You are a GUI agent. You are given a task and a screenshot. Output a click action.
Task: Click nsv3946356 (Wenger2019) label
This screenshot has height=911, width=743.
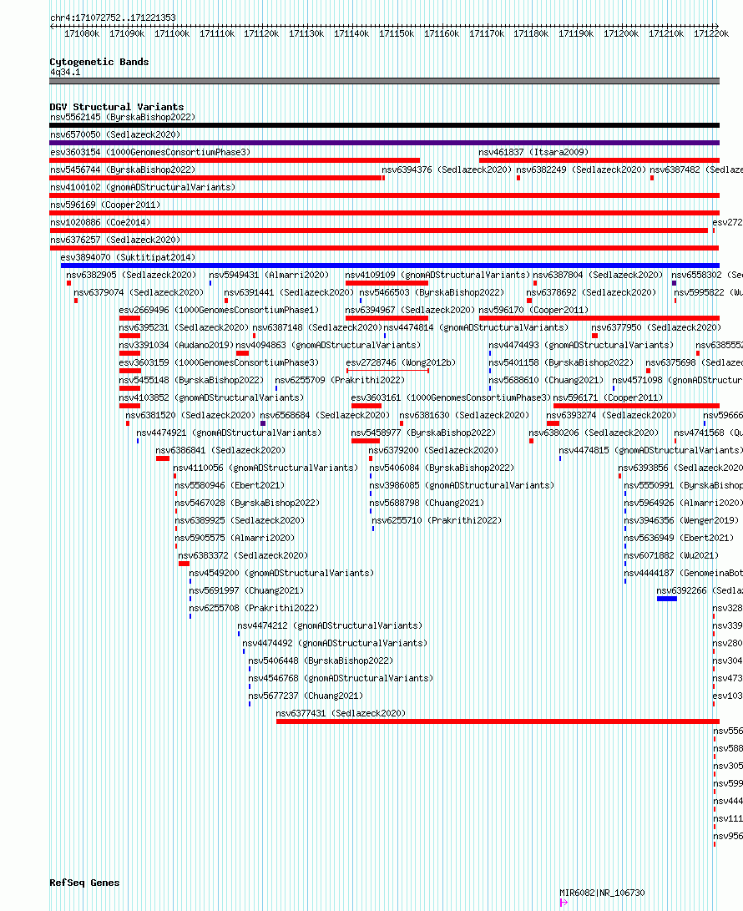pos(681,520)
